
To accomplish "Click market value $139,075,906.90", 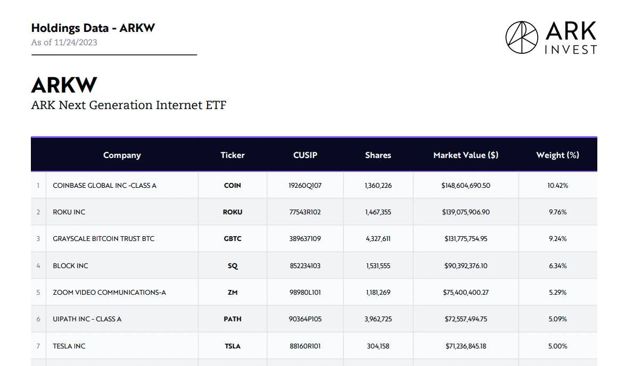I will point(466,212).
